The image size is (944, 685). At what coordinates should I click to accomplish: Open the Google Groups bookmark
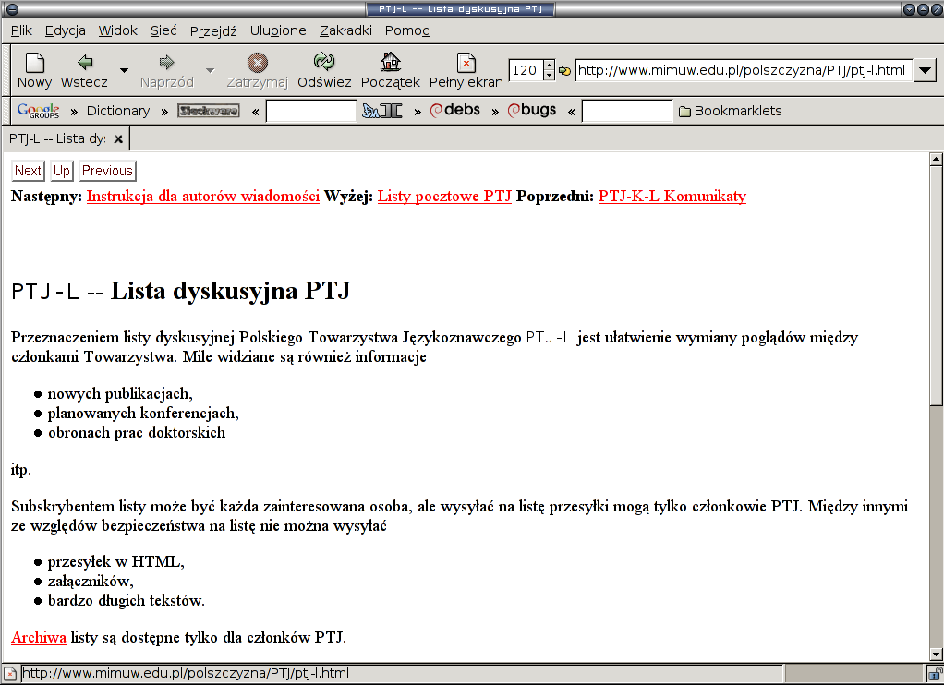(x=38, y=111)
